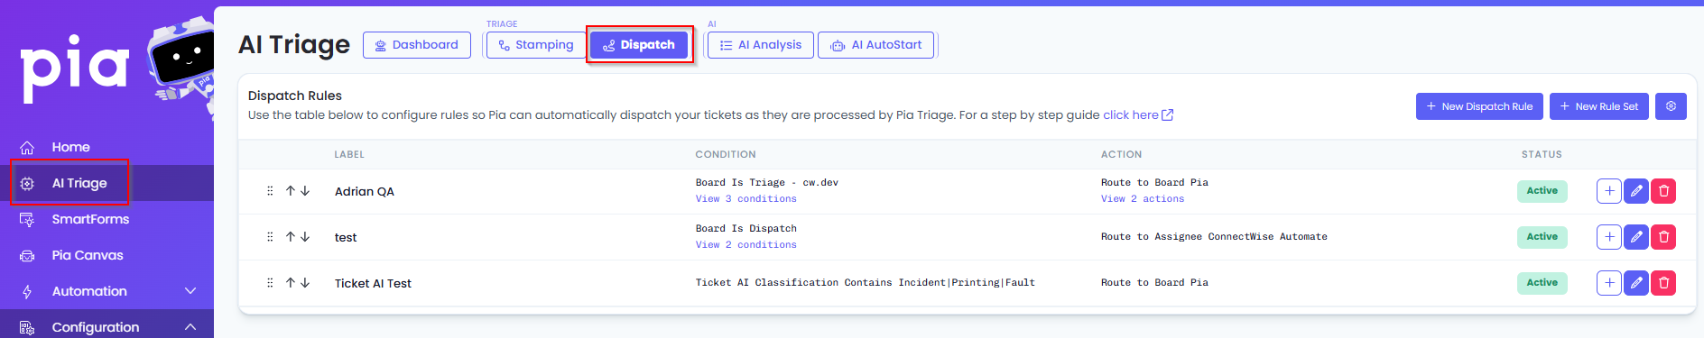The image size is (1704, 338).
Task: Move Adrian QA rule down with arrow
Action: [305, 191]
